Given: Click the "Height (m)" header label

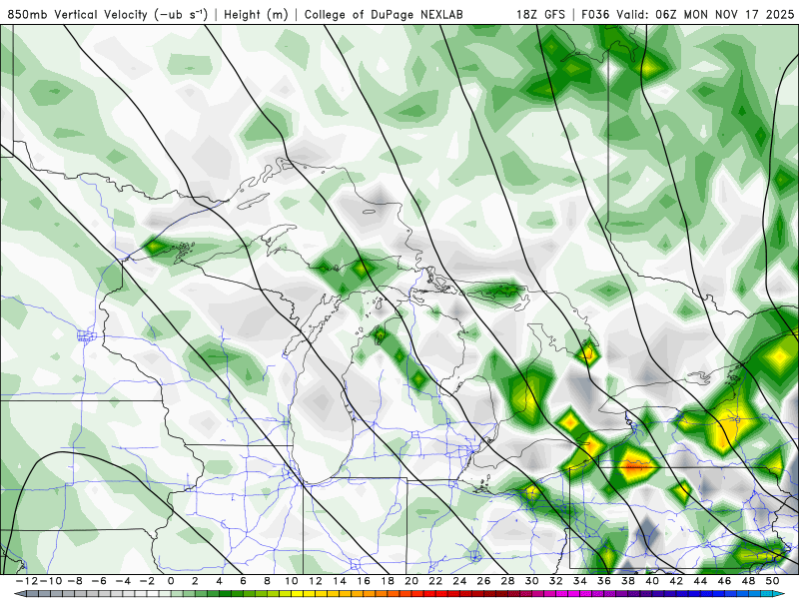Looking at the screenshot, I should 256,15.
